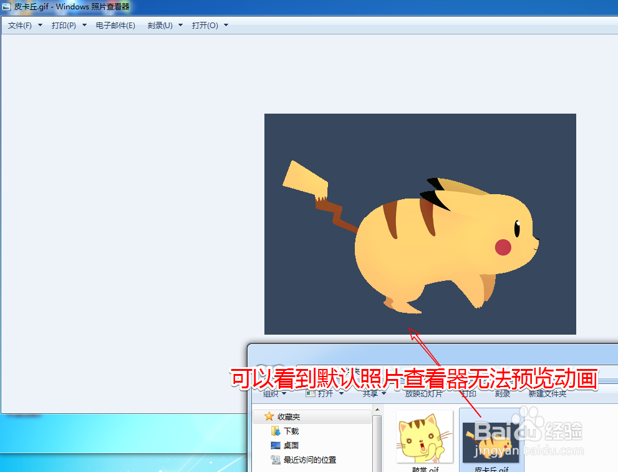Image resolution: width=618 pixels, height=472 pixels.
Task: Click the displayed Pikachu image in photo viewer
Action: pos(420,224)
